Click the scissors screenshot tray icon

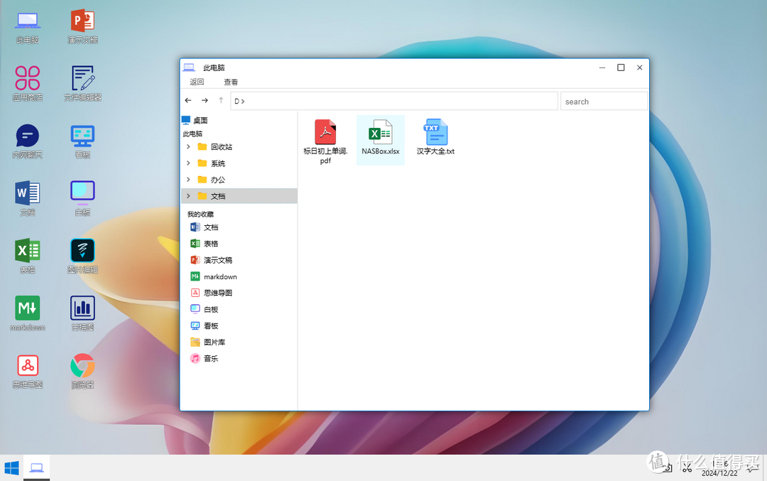pos(687,467)
